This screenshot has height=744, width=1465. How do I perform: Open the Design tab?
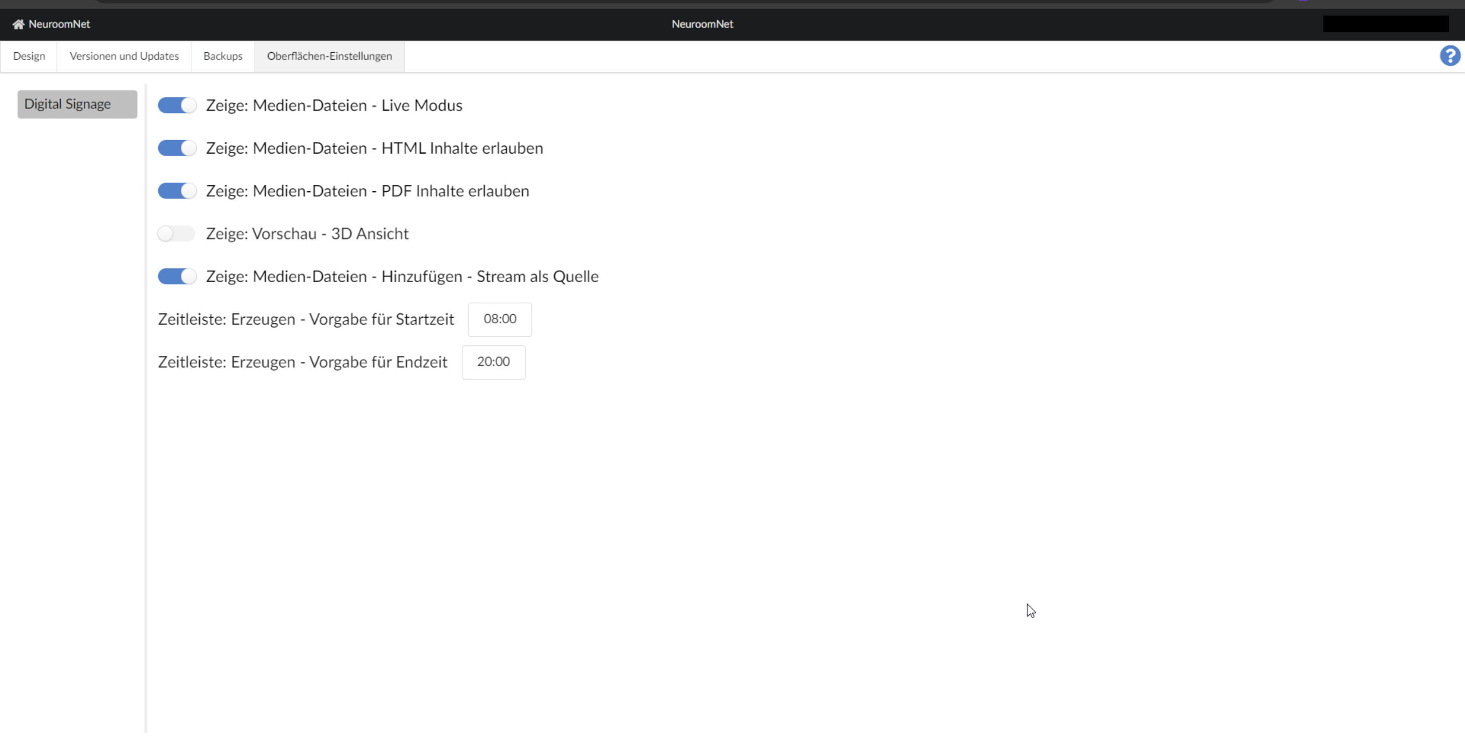[29, 56]
